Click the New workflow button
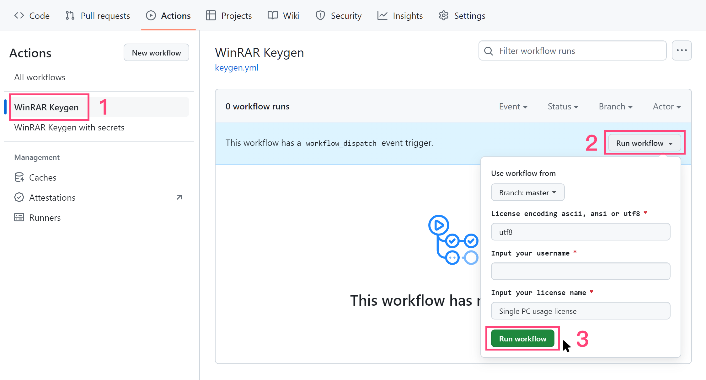Image resolution: width=706 pixels, height=380 pixels. pos(156,53)
